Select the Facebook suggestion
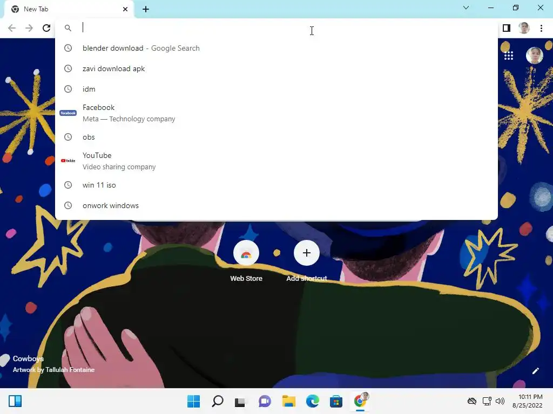This screenshot has width=553, height=414. 276,113
